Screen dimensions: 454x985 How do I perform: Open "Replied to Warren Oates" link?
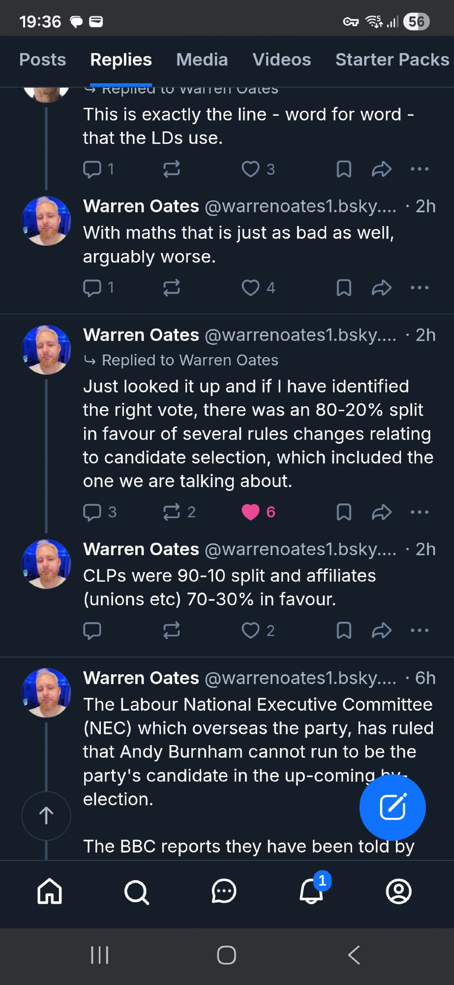(x=190, y=360)
